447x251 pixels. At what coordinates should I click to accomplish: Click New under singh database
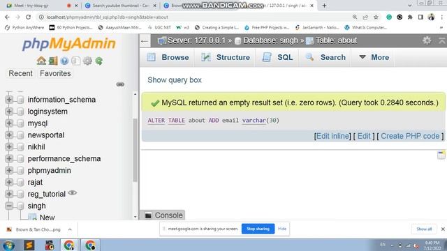(x=47, y=217)
